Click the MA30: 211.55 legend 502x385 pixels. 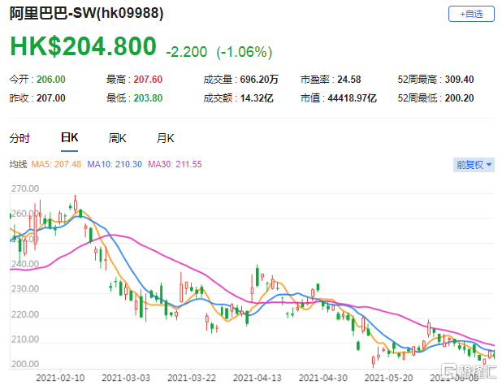tap(175, 165)
